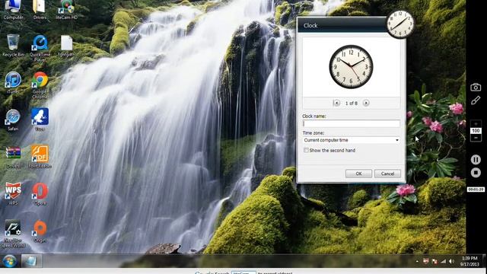Open the Drivers folder at top

[39, 9]
